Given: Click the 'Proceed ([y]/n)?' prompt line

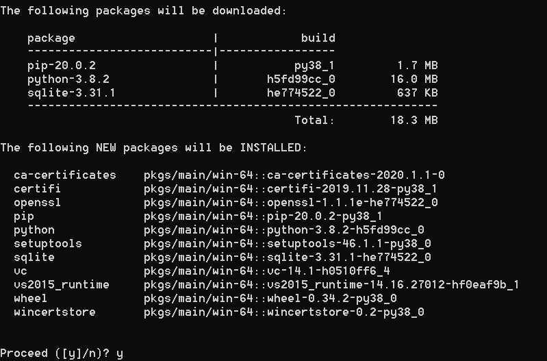Looking at the screenshot, I should 62,353.
